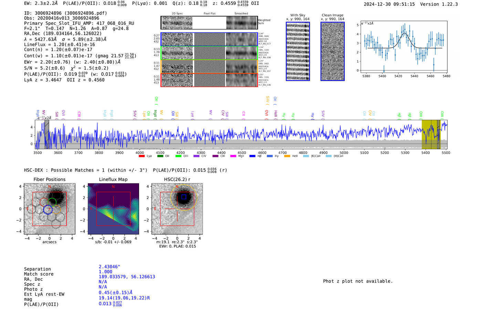Image resolution: width=482 pixels, height=328 pixels.
Task: Click the purple CIV legend swatch
Action: pyautogui.click(x=196, y=156)
